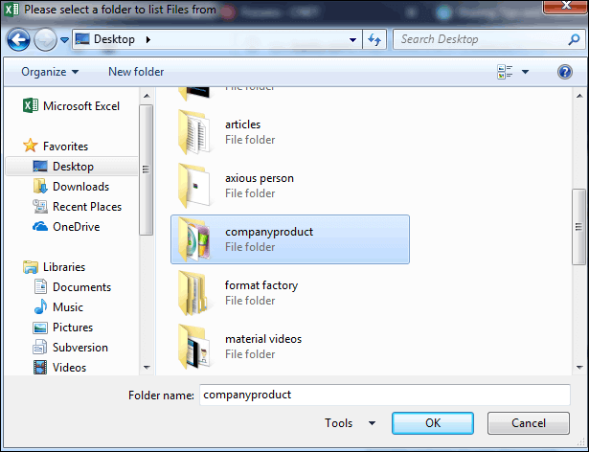This screenshot has height=452, width=589.
Task: Change your view icon in toolbar
Action: point(505,72)
